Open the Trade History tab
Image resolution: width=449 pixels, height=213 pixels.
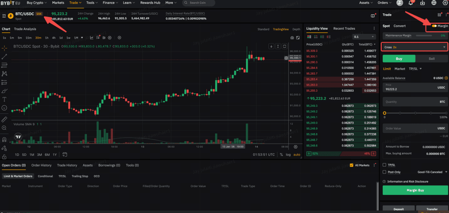click(x=67, y=165)
